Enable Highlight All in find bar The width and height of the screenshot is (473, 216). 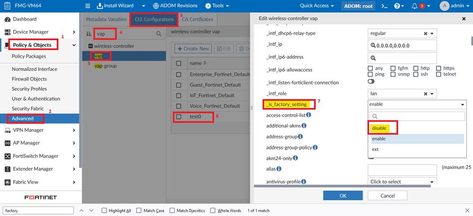click(x=104, y=211)
